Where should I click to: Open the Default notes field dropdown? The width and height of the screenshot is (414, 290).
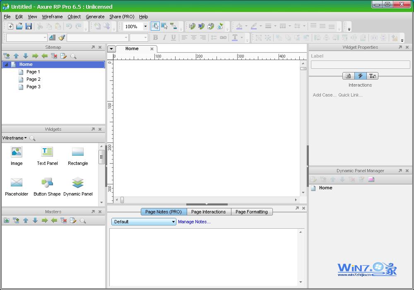pos(144,222)
